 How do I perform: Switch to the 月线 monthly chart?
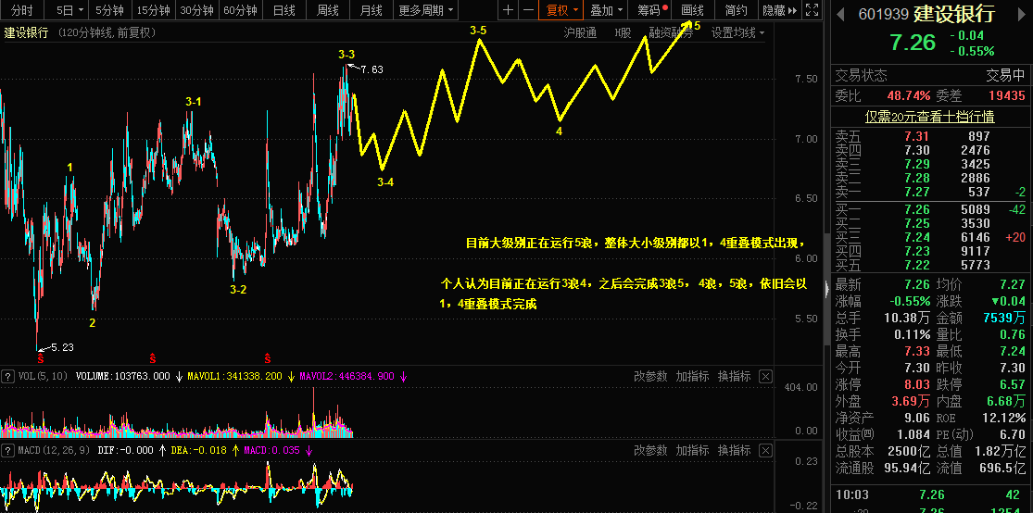pyautogui.click(x=371, y=10)
